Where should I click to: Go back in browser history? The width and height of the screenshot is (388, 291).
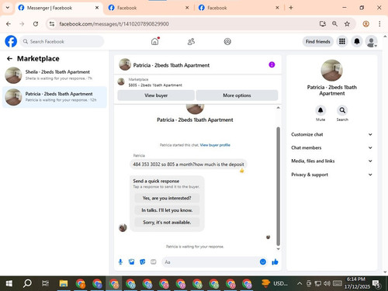click(x=9, y=24)
